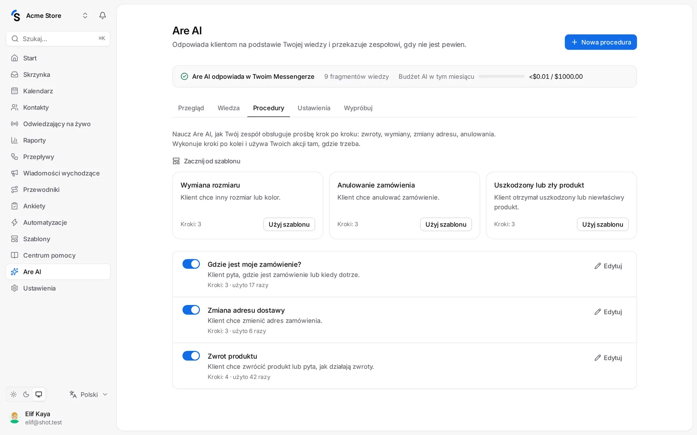Turn off Zwrot produktu procedure switch
Image resolution: width=697 pixels, height=435 pixels.
coord(191,356)
